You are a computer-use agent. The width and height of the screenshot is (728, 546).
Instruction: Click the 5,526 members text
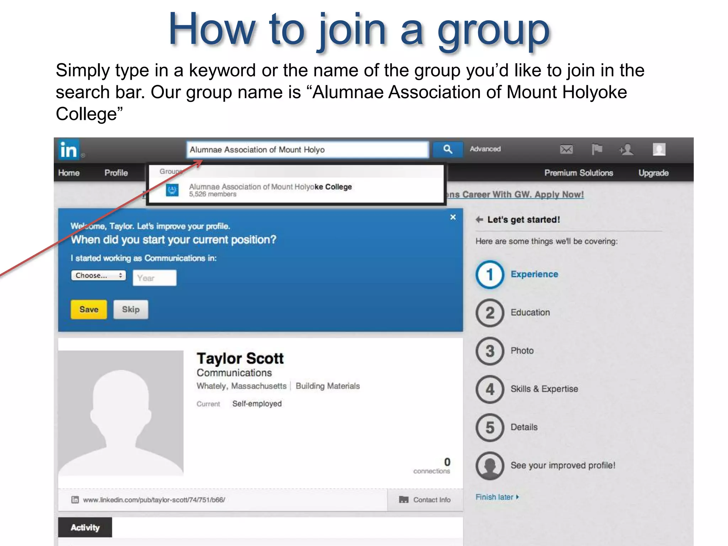tap(213, 194)
